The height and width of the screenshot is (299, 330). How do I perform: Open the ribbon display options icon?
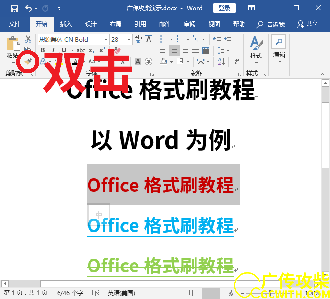[251, 8]
